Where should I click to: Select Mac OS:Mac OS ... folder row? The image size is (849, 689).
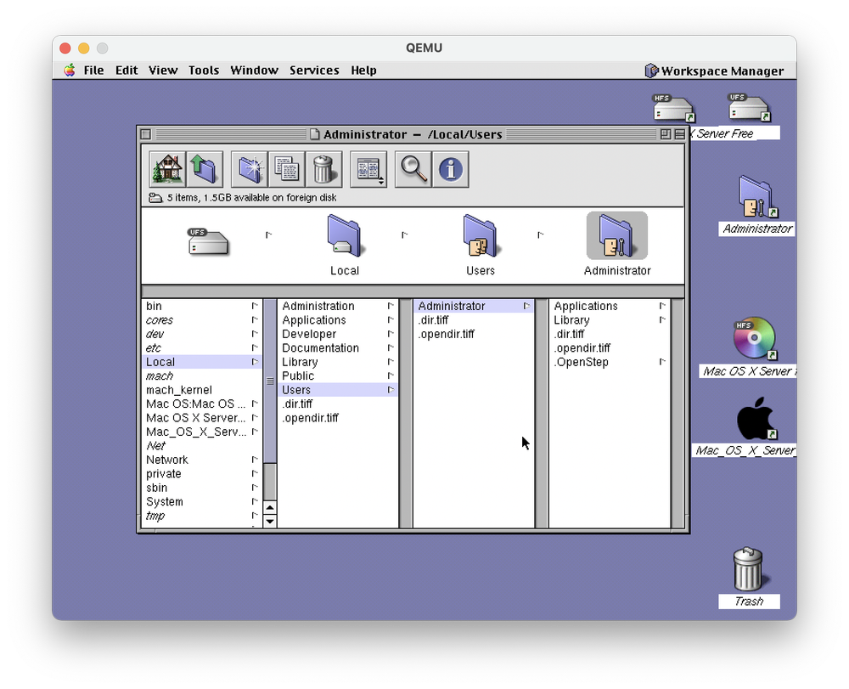(202, 404)
